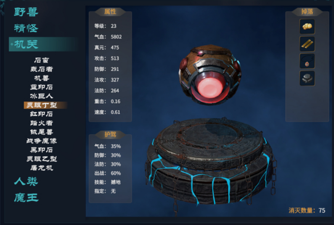334x225 pixels.
Task: Select 灵眼乙型 in the list
Action: (x=42, y=159)
